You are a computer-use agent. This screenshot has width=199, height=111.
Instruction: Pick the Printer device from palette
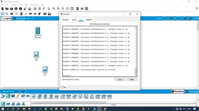click(57, 97)
